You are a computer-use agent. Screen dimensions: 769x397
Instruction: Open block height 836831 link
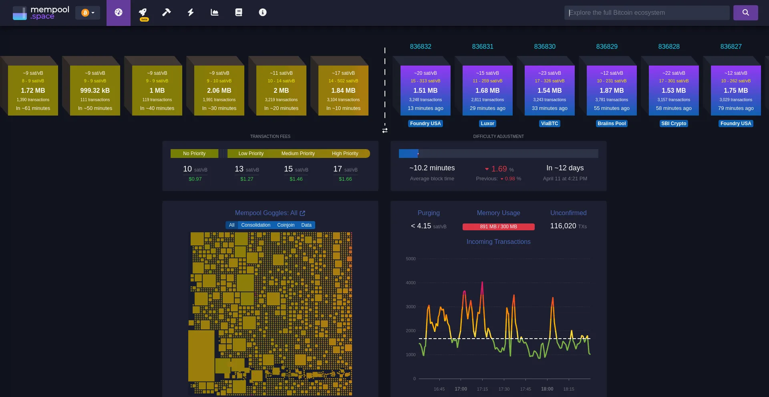[x=483, y=46]
